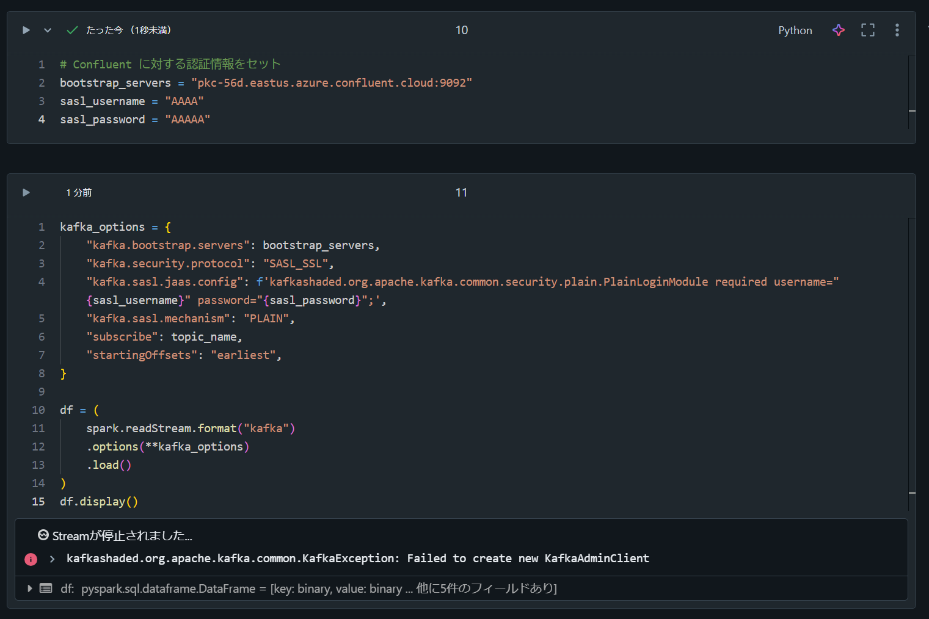Click the vertical scrollbar of cell 11 editor
Viewport: 929px width, 619px height.
pos(912,364)
